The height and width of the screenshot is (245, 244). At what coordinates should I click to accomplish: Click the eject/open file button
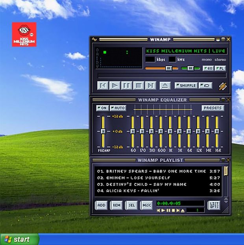pos(165,85)
